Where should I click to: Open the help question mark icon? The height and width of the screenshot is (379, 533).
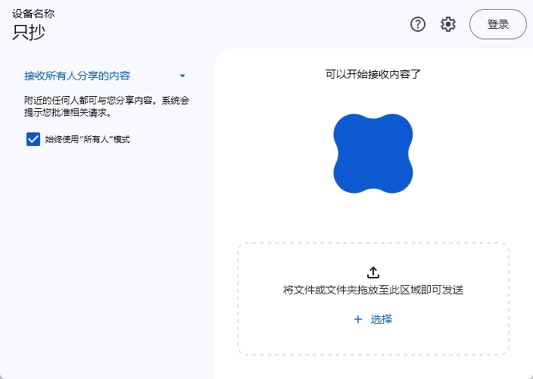tap(418, 24)
